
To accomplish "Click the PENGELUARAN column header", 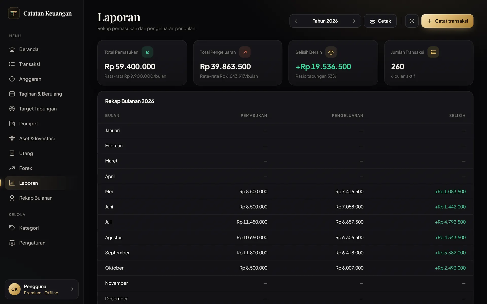I will point(347,116).
